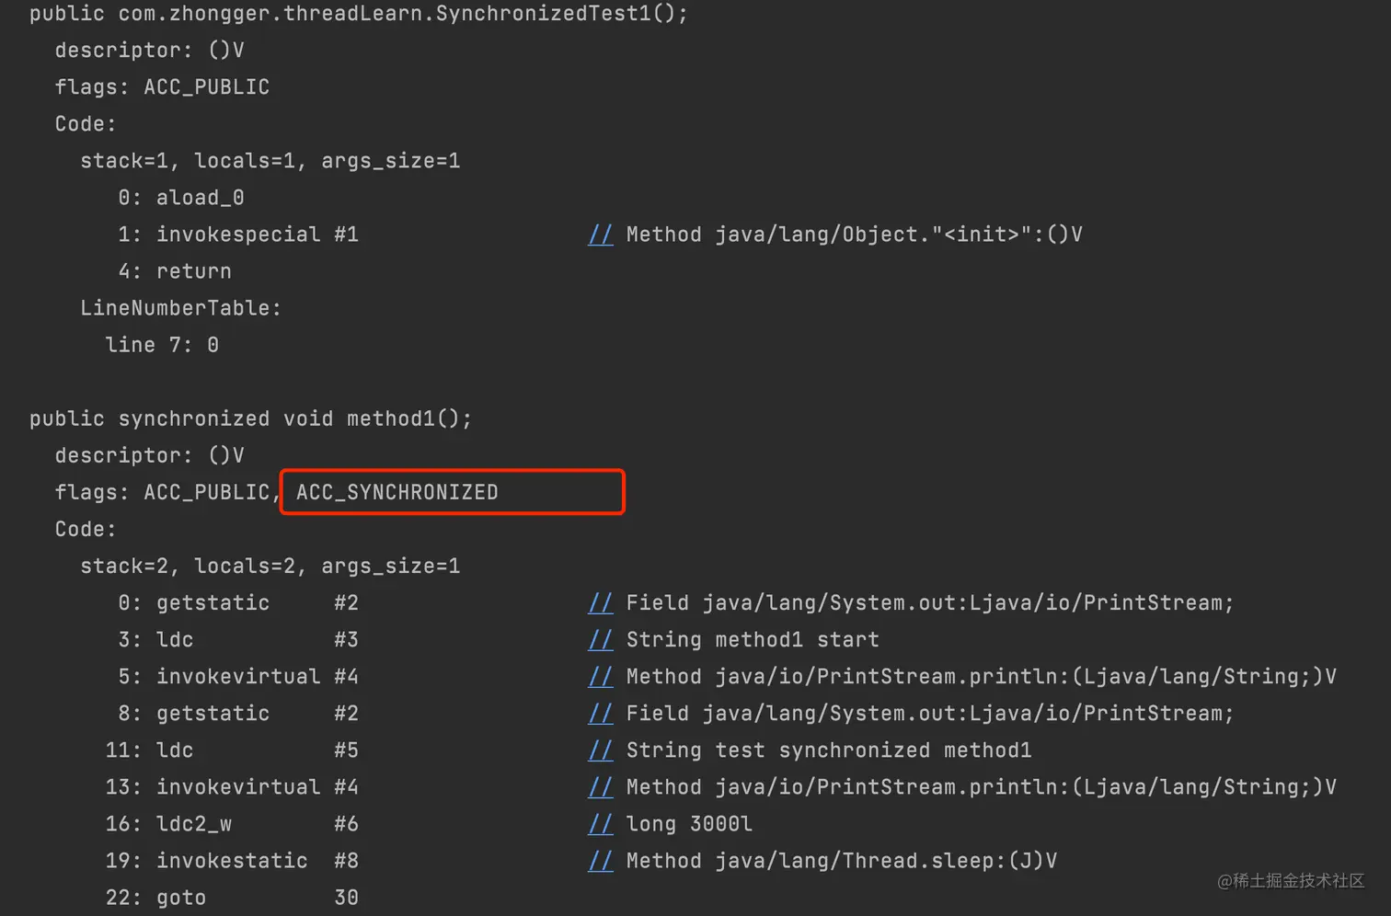Click 'stack=2, locals=2, args_size=1' line
1391x916 pixels.
pos(270,566)
